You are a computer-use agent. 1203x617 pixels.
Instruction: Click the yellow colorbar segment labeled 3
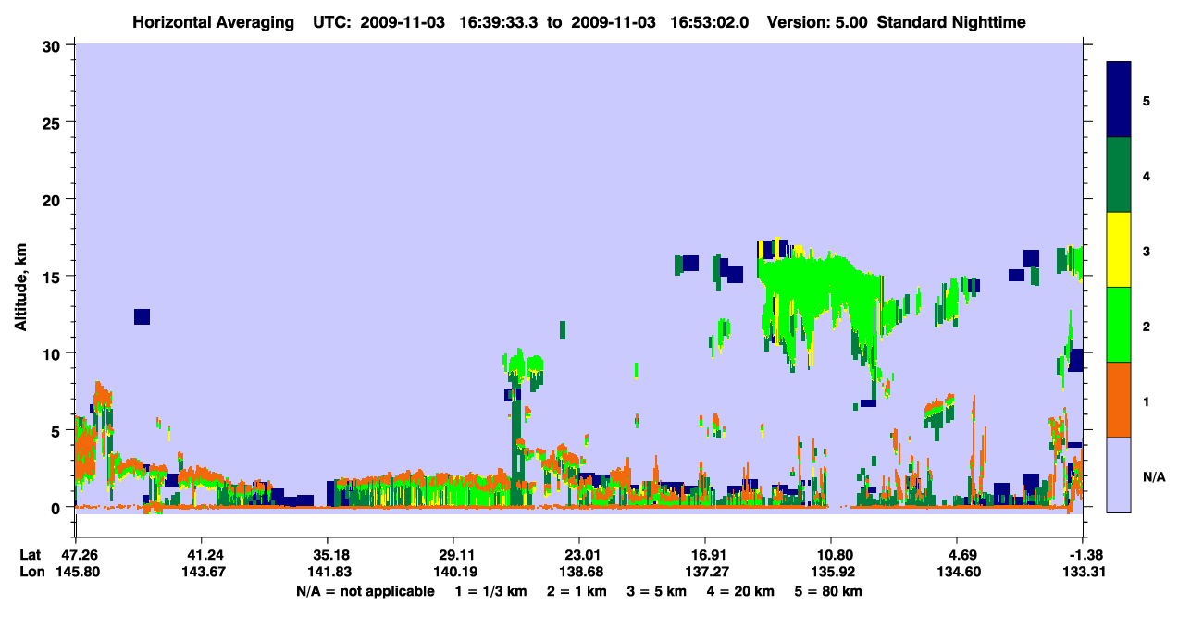[1119, 250]
